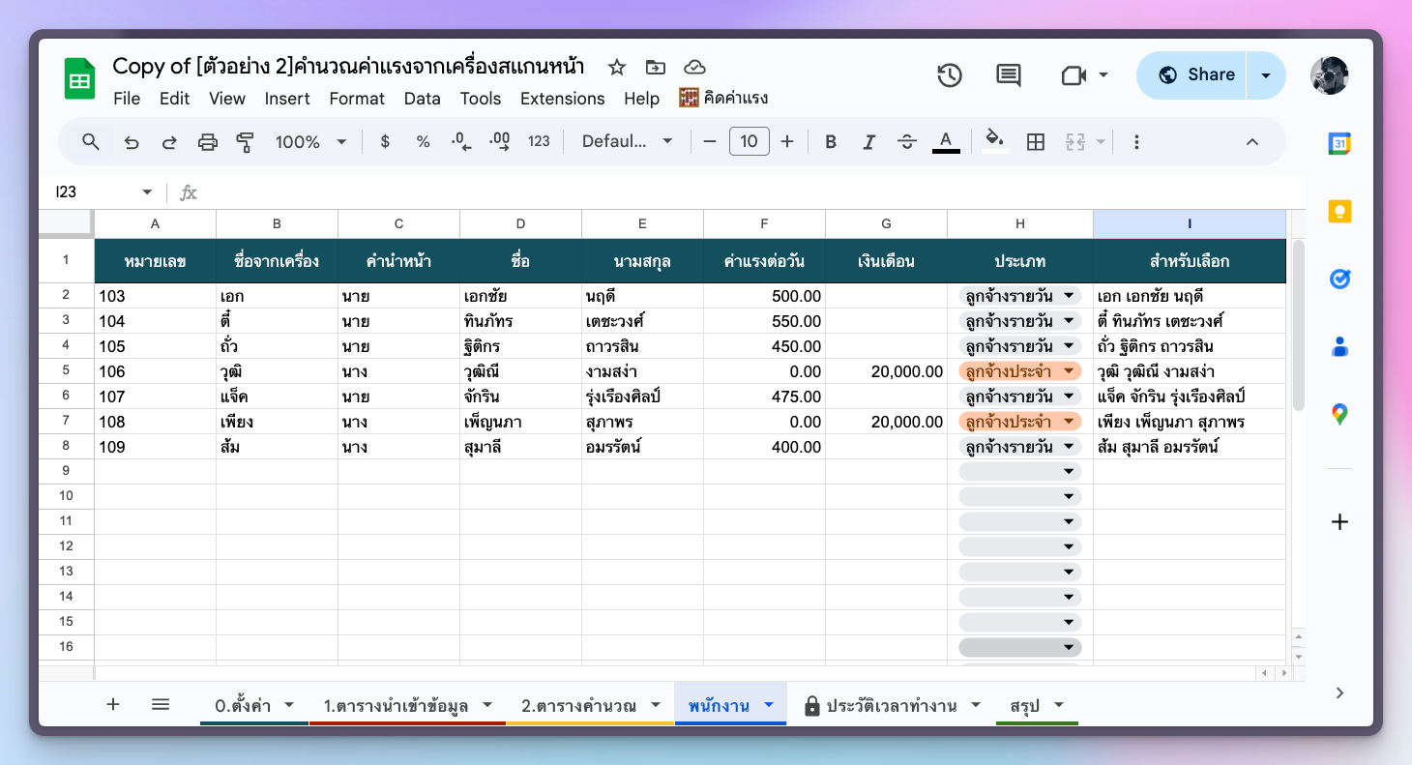The height and width of the screenshot is (765, 1412).
Task: Open the text color picker
Action: (945, 141)
